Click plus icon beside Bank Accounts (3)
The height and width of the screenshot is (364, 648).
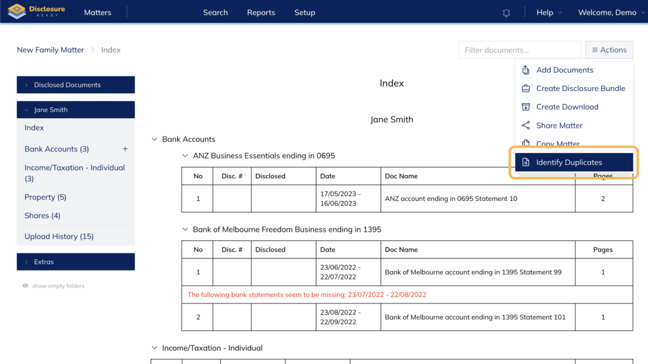125,149
